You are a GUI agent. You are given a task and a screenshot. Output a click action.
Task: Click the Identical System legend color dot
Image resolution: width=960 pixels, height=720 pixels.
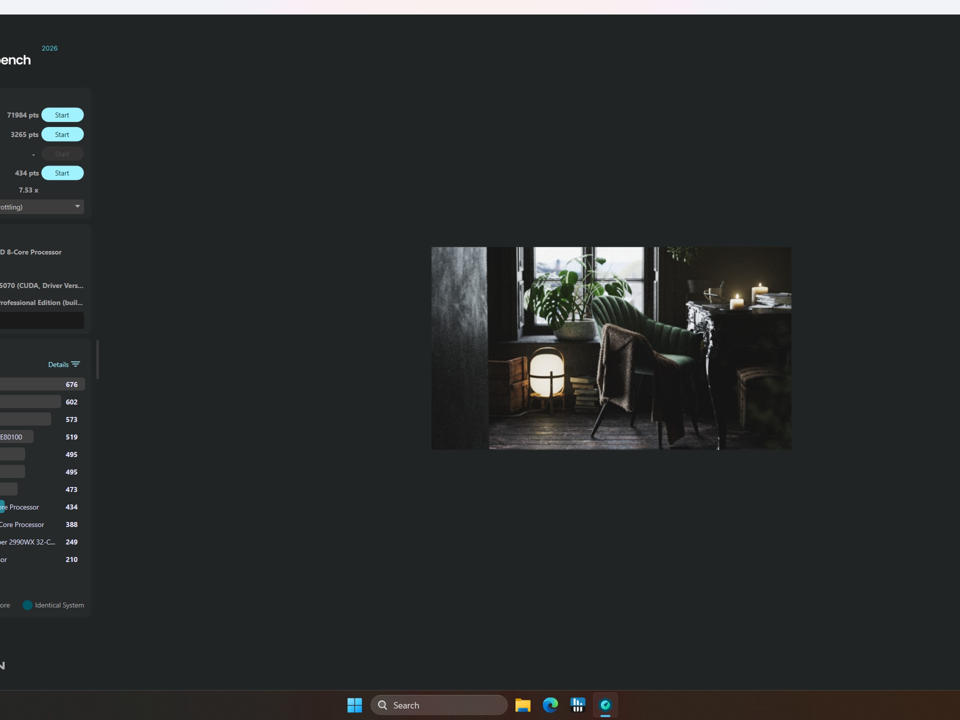28,605
